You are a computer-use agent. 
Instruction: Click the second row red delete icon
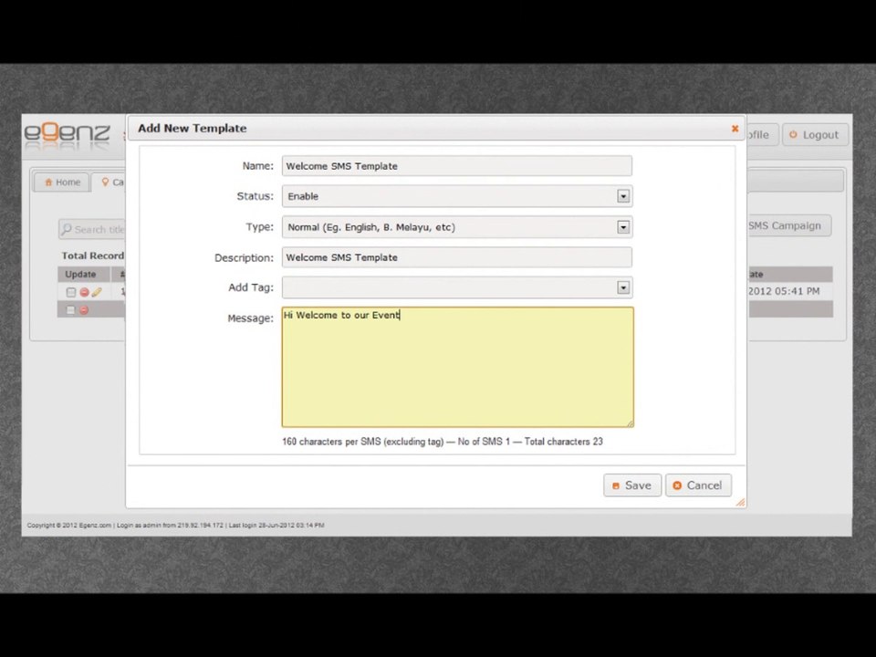(84, 310)
